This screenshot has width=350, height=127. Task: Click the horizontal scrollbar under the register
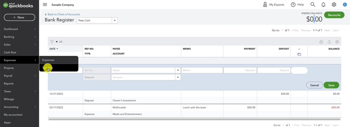point(194,120)
